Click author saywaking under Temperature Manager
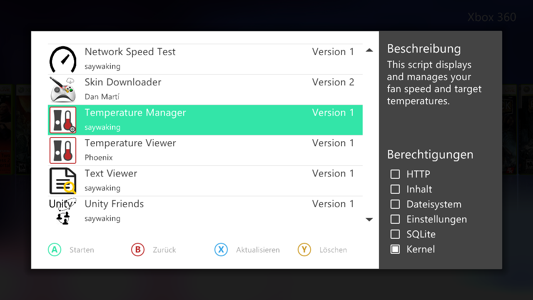The width and height of the screenshot is (533, 300). click(102, 127)
